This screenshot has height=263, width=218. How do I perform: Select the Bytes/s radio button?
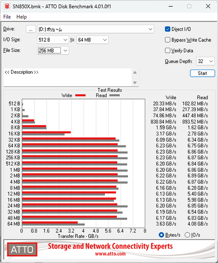tap(161, 235)
